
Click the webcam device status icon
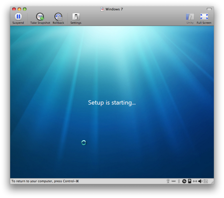tap(168, 181)
